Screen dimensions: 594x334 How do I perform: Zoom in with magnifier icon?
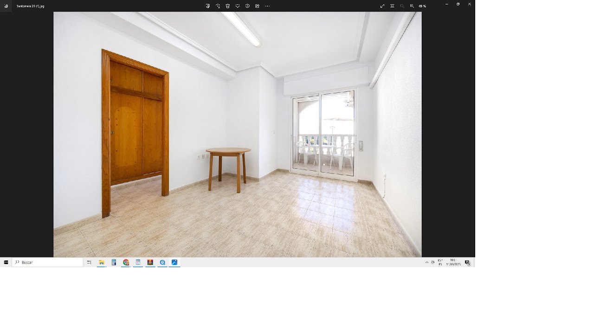(x=412, y=6)
